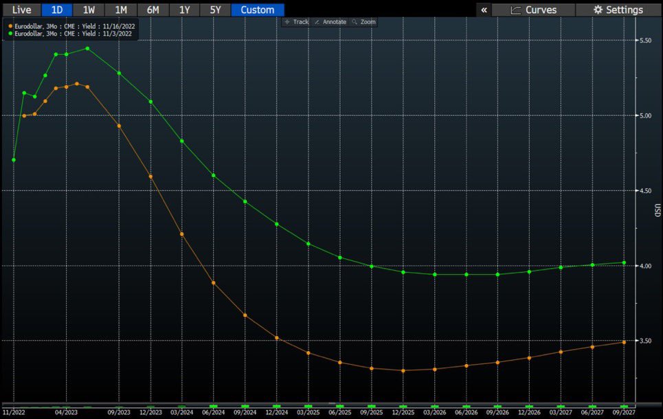Click the 04/2023 x-axis label
Screen dimensions: 663x419
67,412
